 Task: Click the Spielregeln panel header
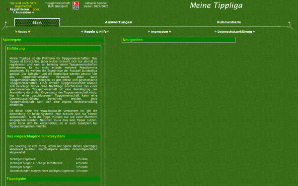coord(53,40)
